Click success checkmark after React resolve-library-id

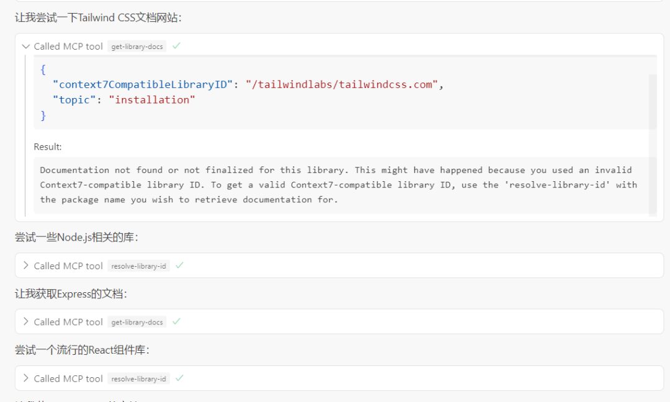[x=179, y=378]
